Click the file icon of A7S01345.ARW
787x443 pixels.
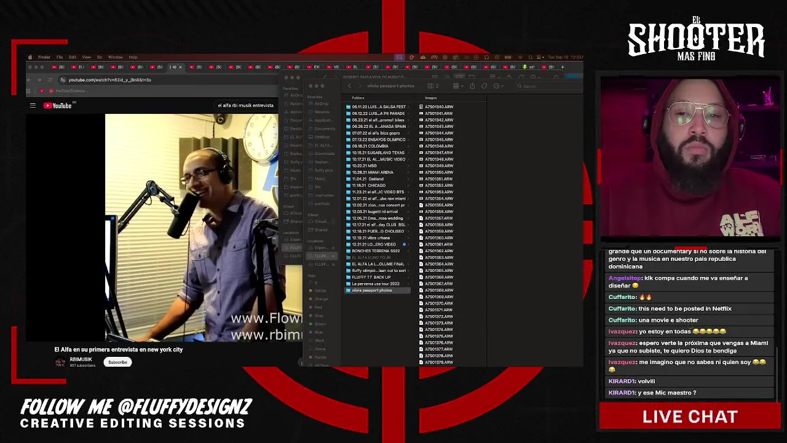pos(421,140)
